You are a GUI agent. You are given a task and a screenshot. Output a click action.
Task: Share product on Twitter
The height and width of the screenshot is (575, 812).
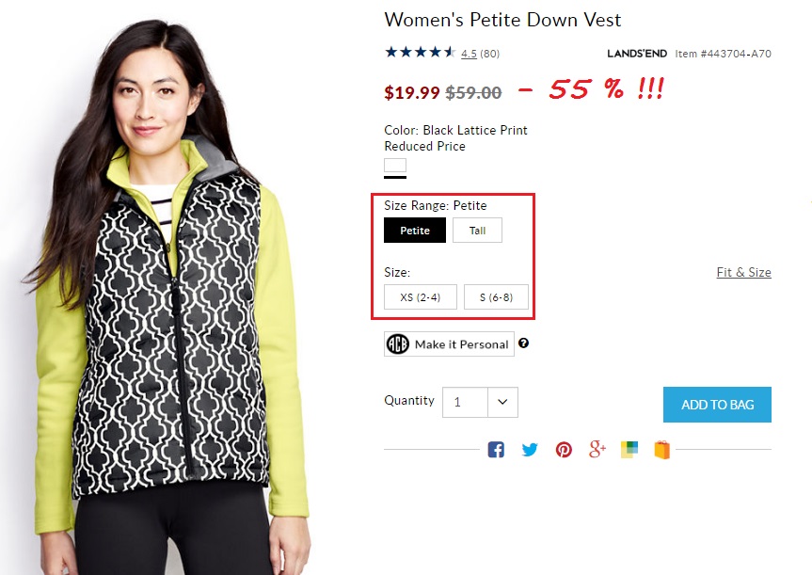530,450
